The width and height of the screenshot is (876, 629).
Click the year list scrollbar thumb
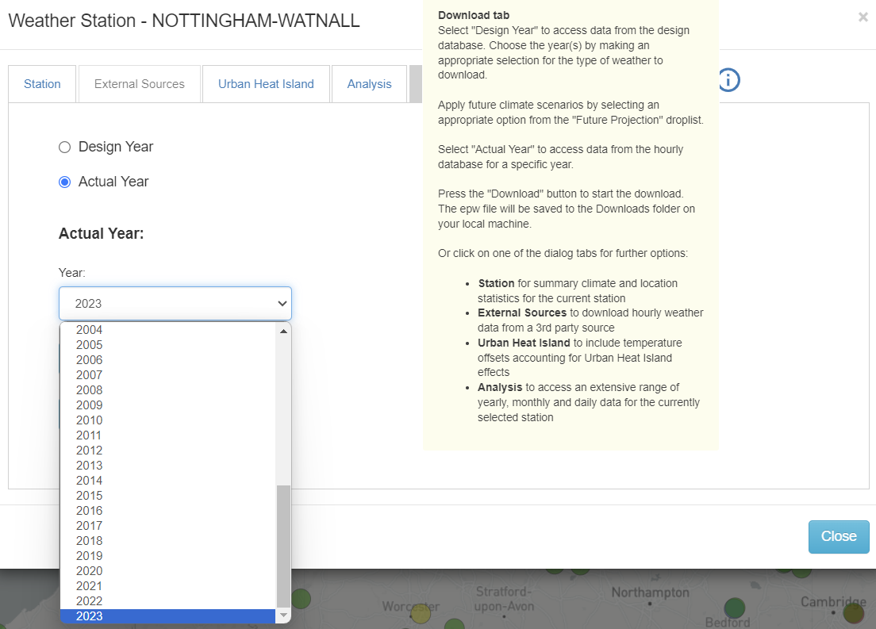click(x=283, y=546)
